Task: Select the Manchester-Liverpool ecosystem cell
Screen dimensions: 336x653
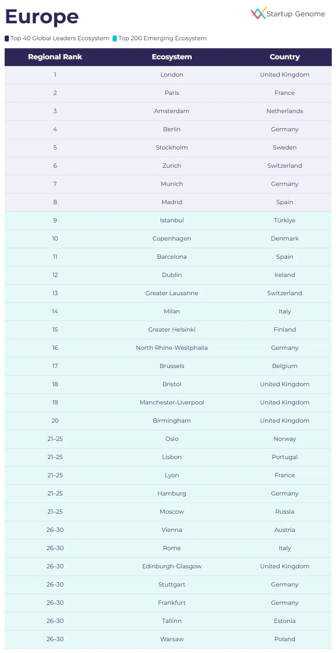Action: click(172, 403)
